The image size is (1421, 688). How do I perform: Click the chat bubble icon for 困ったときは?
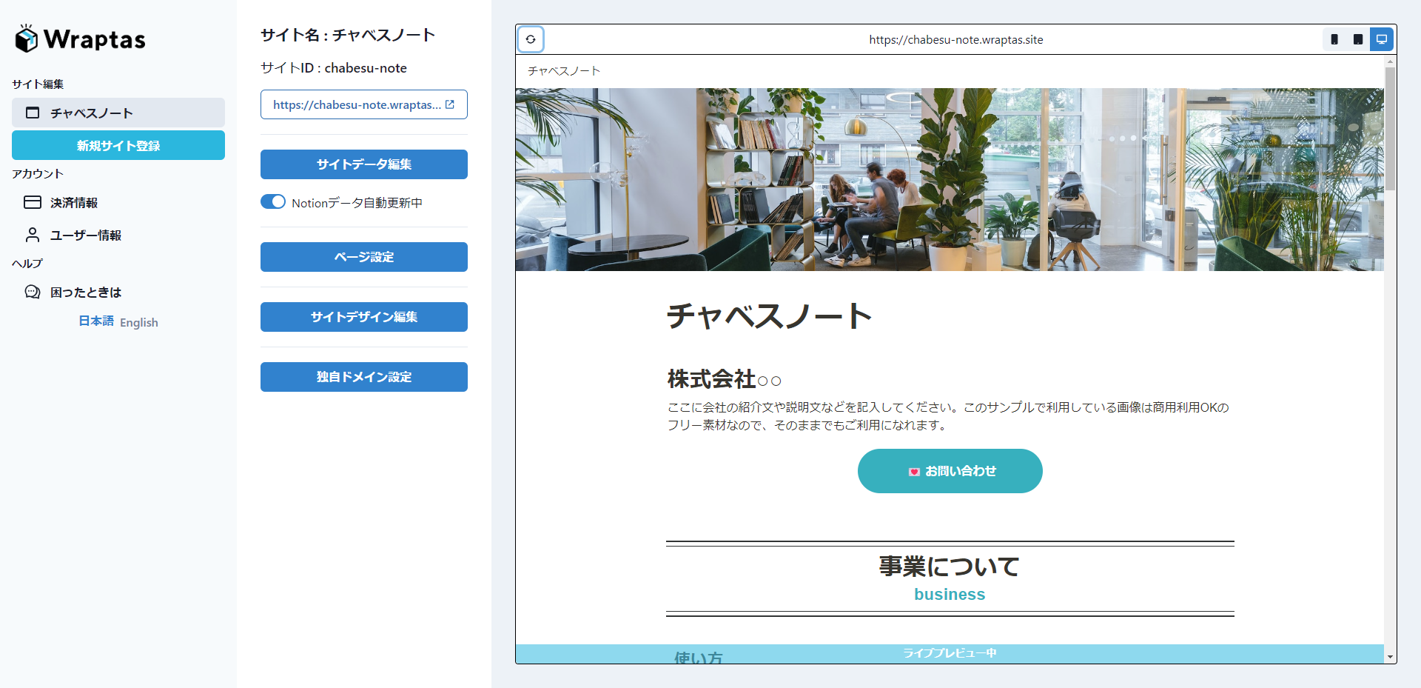(x=33, y=292)
